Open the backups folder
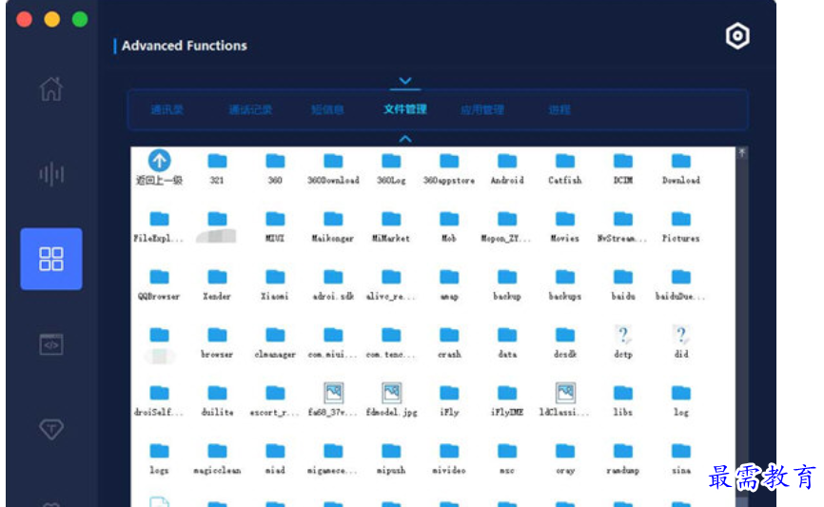This screenshot has height=507, width=824. click(x=565, y=277)
